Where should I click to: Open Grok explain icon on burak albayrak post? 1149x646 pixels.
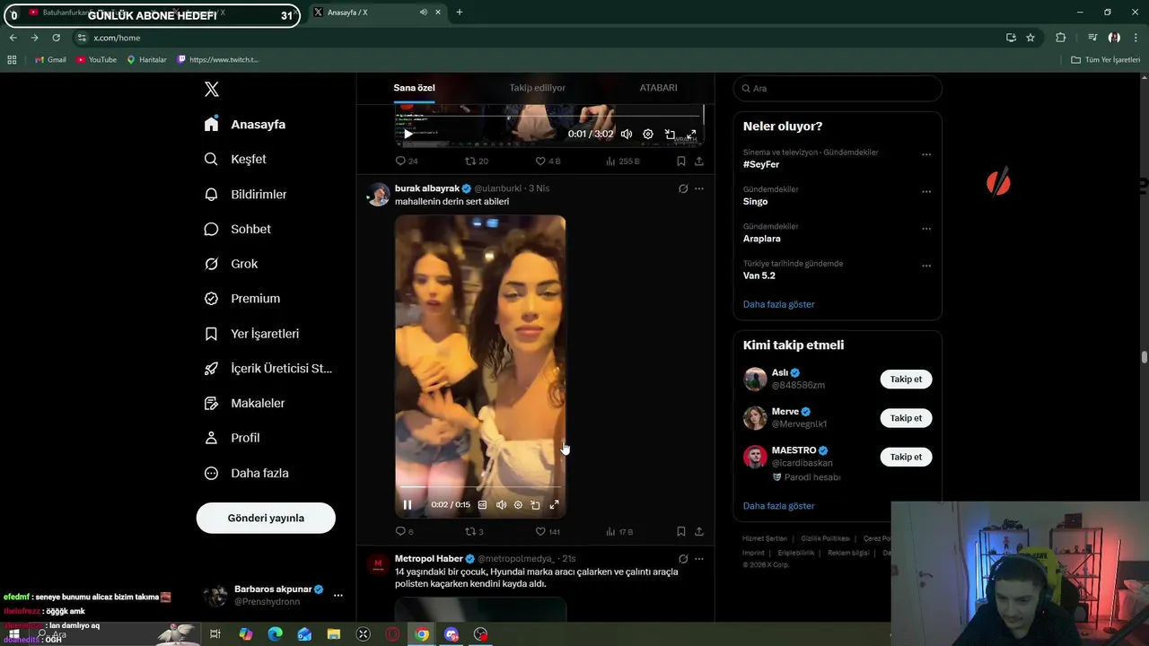click(683, 188)
